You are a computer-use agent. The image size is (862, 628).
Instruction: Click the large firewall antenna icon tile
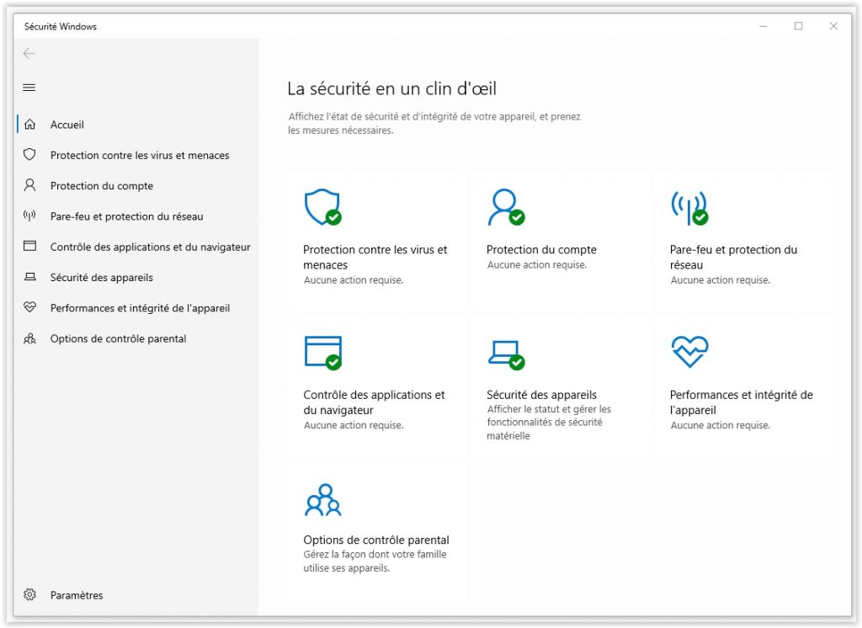689,208
